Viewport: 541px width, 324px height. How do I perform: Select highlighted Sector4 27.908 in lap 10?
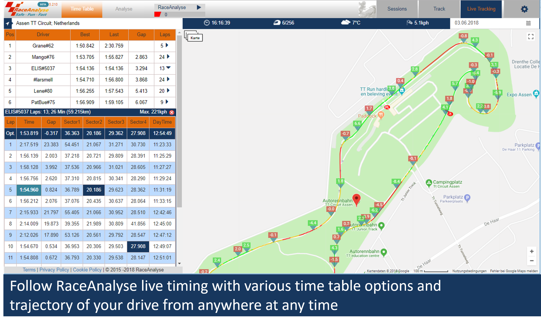(x=138, y=247)
